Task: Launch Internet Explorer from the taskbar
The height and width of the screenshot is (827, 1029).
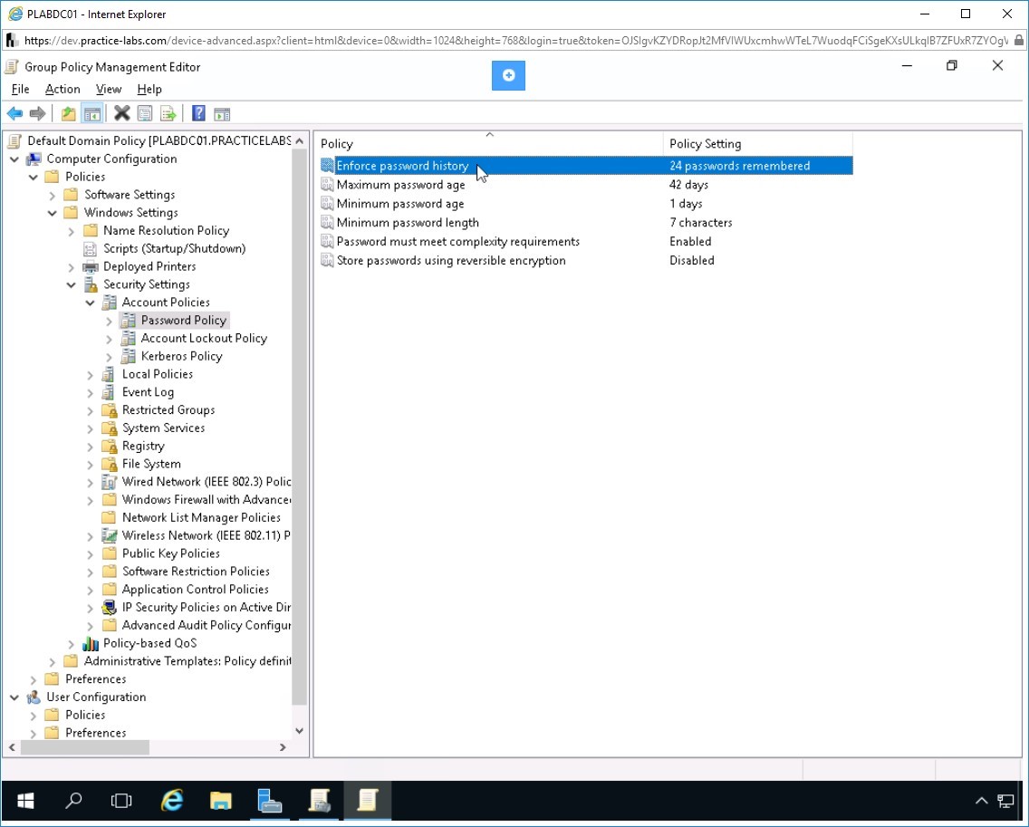Action: tap(172, 801)
